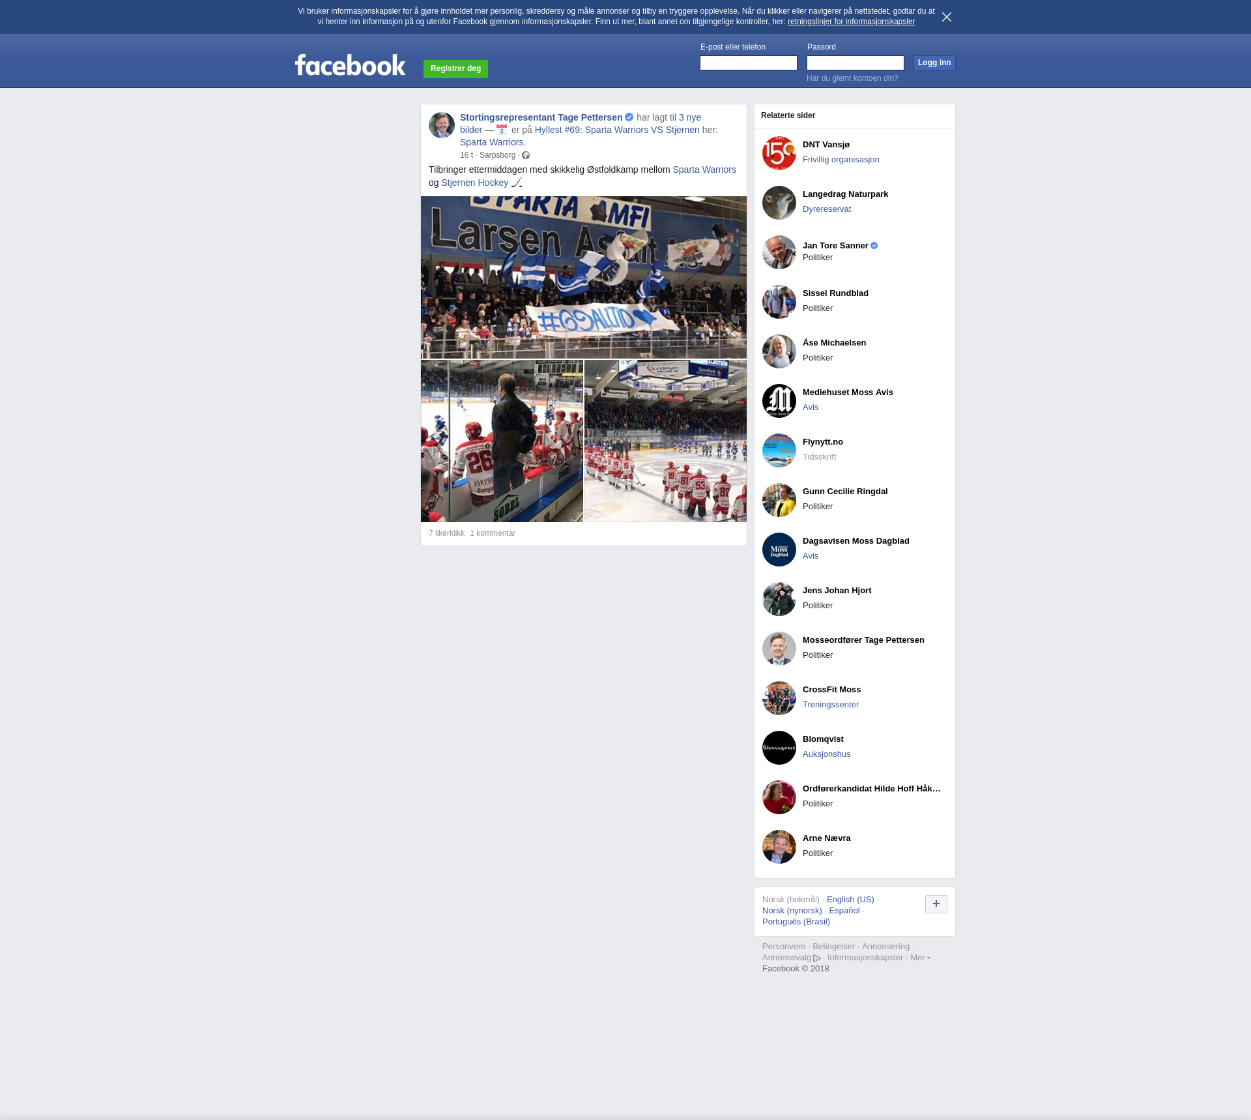
Task: Focus the Passord input field
Action: 856,63
